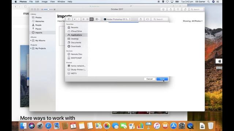Click the Photos info button

point(163,9)
